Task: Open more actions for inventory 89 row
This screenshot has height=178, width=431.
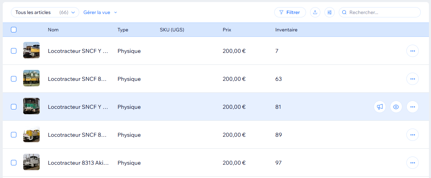Action: pyautogui.click(x=413, y=135)
